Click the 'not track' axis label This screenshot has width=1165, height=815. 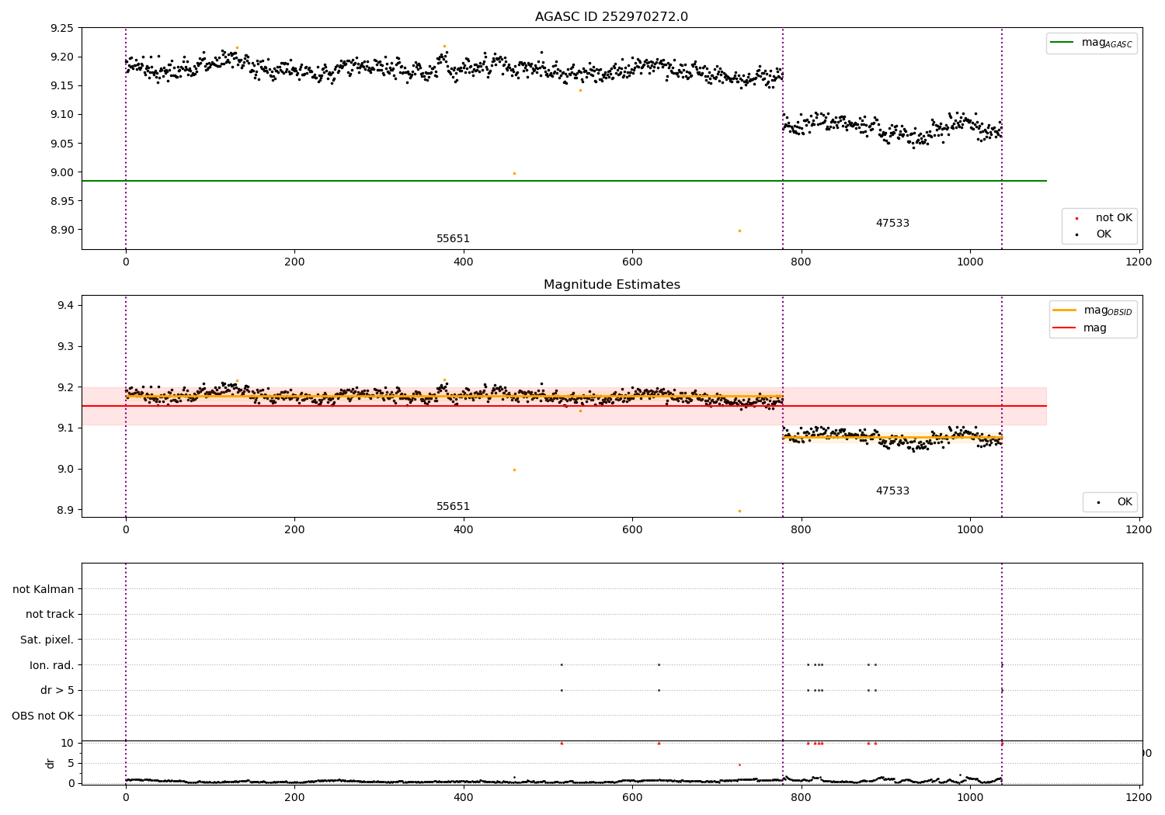(x=50, y=615)
